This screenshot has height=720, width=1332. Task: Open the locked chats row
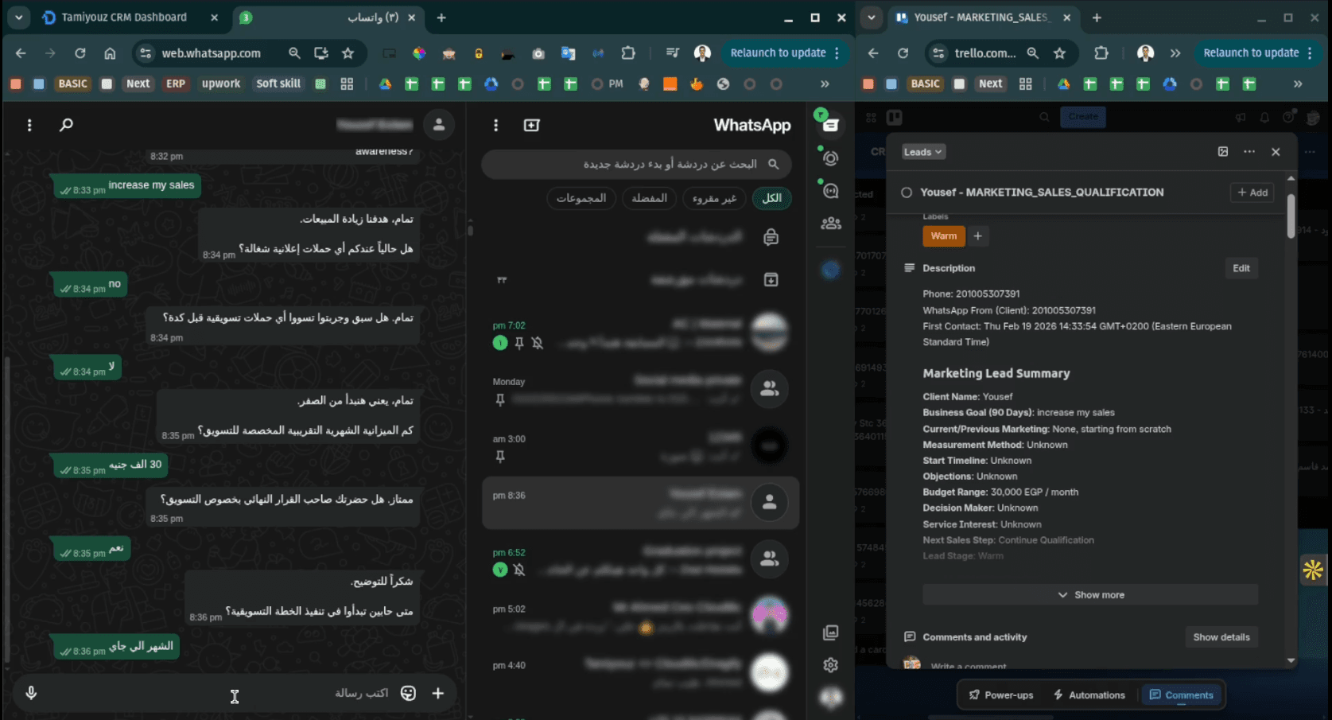[640, 237]
